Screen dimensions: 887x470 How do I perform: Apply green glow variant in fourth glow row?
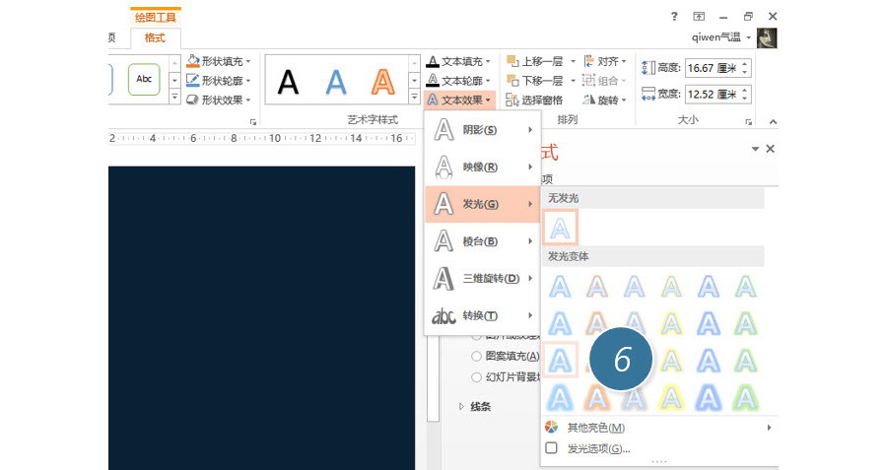tap(746, 398)
